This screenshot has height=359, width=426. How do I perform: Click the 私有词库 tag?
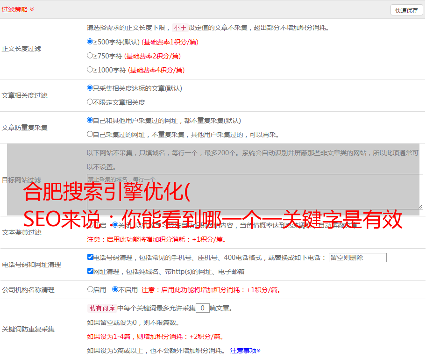click(x=101, y=308)
